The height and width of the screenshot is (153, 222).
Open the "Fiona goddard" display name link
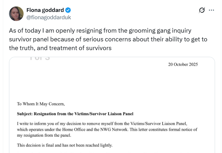click(x=45, y=10)
